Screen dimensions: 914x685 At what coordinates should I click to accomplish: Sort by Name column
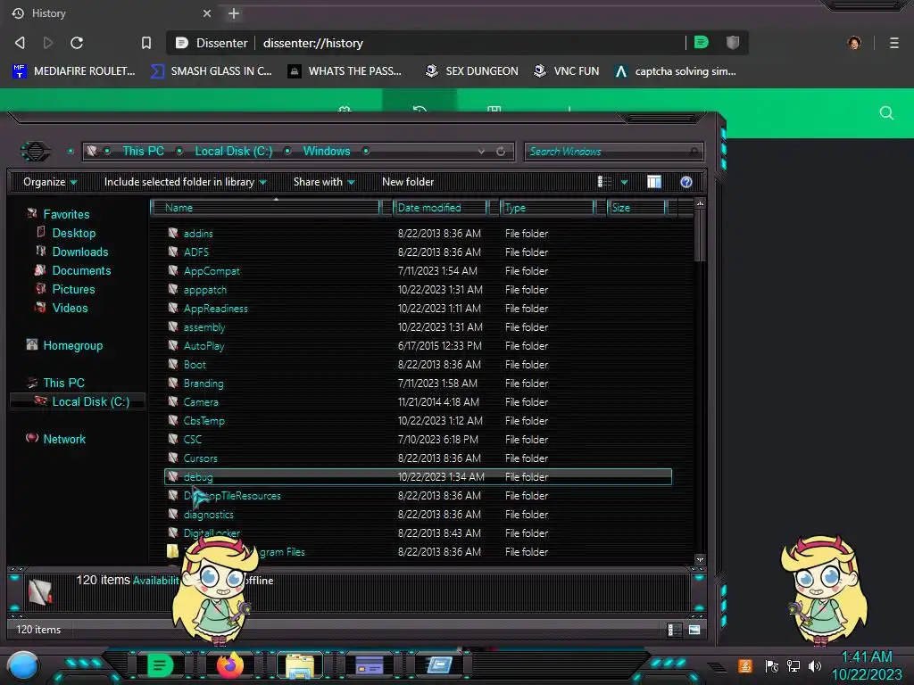[x=265, y=207]
